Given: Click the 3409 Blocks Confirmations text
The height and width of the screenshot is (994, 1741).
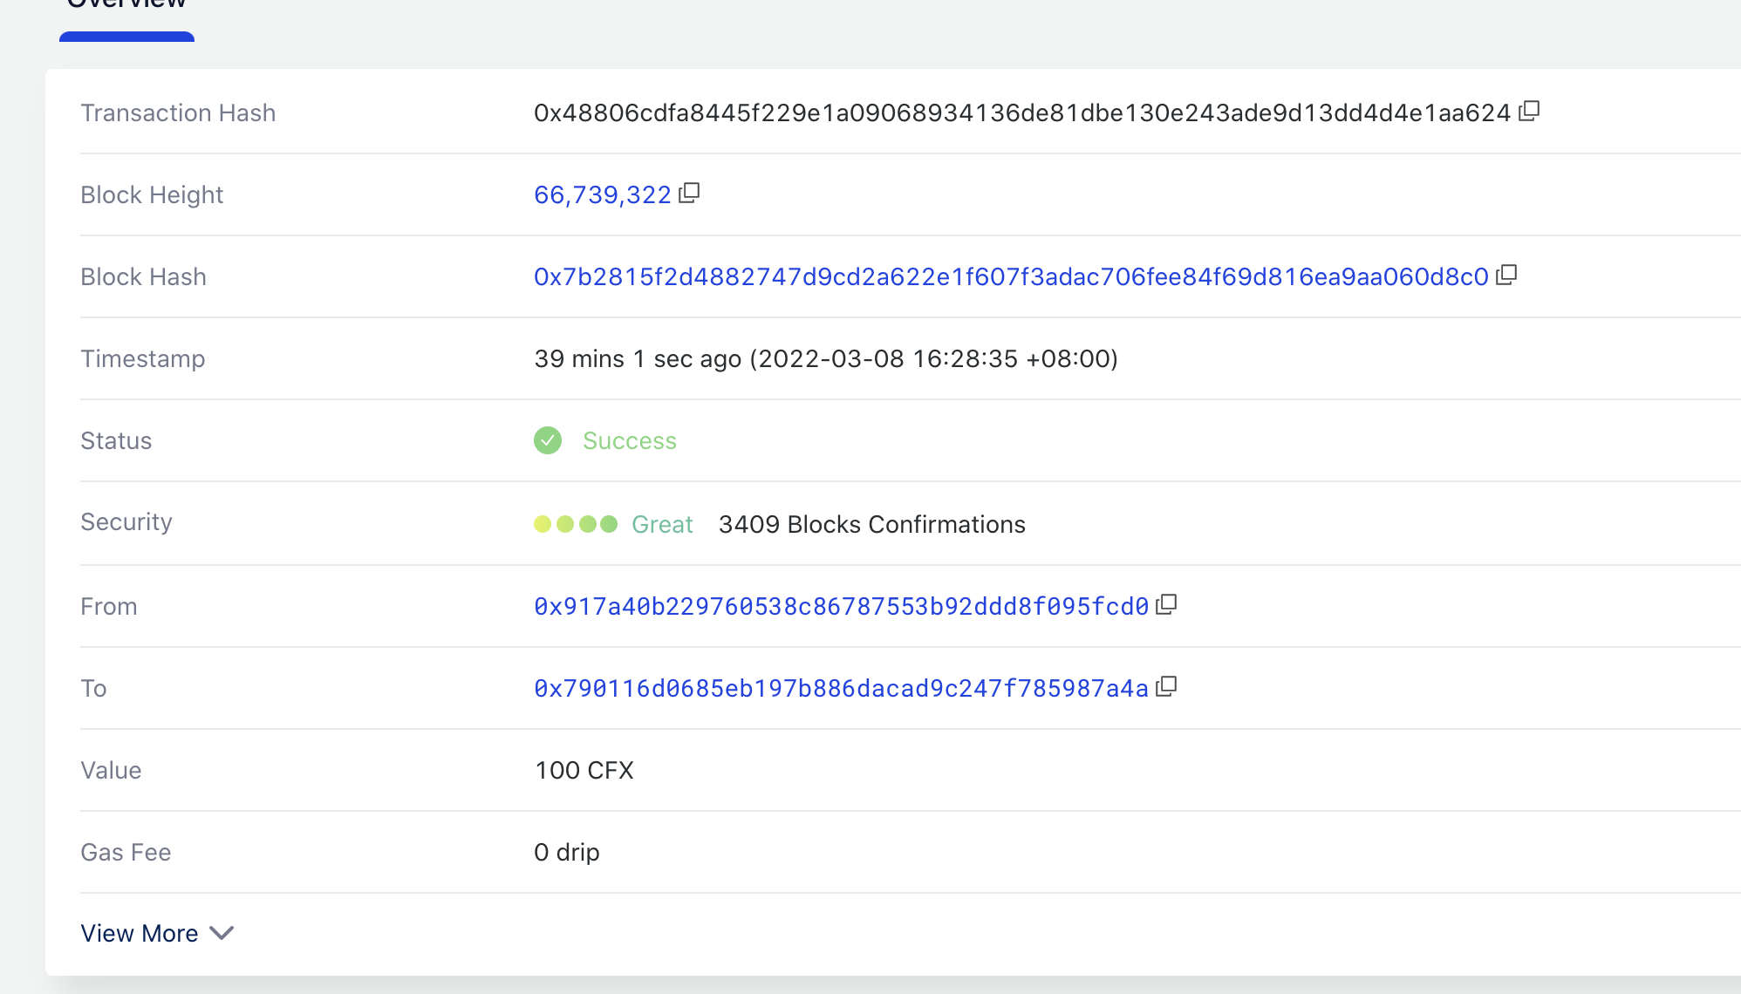Looking at the screenshot, I should [x=871, y=524].
